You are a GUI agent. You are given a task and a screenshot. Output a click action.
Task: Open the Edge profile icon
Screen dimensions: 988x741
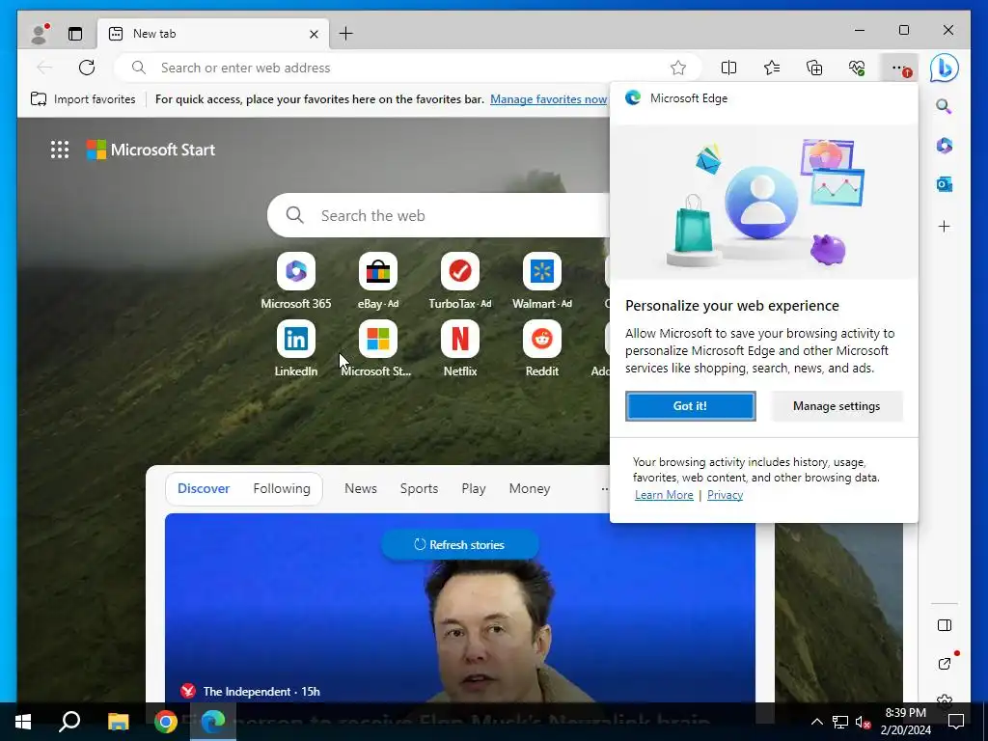point(39,34)
